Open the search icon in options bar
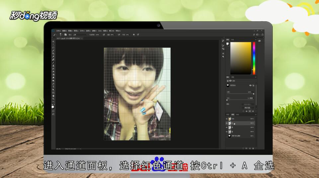319x178 pixels. pos(254,35)
